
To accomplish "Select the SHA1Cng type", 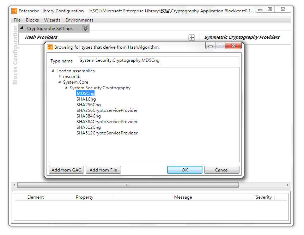I will [86, 99].
